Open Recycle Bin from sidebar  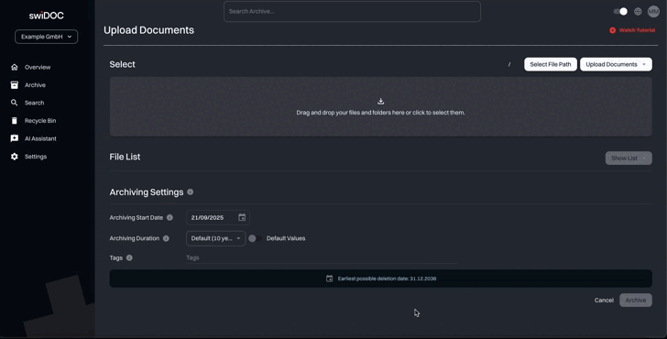pos(40,121)
